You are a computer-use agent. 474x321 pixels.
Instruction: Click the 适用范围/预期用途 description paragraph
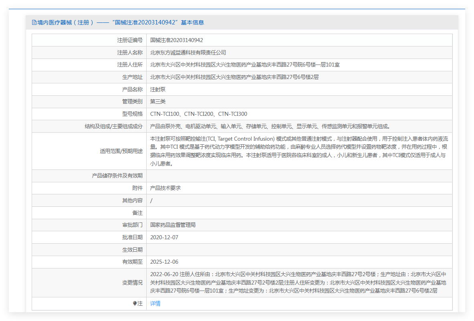point(299,151)
